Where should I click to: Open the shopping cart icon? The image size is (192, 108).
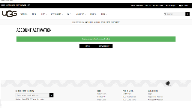click(x=180, y=5)
